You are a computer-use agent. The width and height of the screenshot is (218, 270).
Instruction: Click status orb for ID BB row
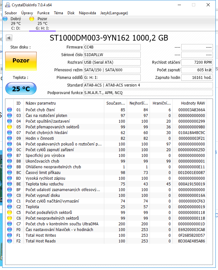coord(10,167)
